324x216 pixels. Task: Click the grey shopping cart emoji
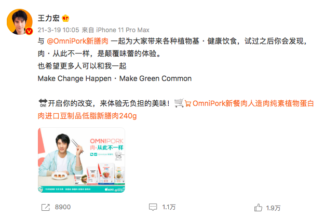pyautogui.click(x=179, y=103)
